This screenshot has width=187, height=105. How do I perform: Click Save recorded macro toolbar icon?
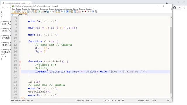click(96, 12)
